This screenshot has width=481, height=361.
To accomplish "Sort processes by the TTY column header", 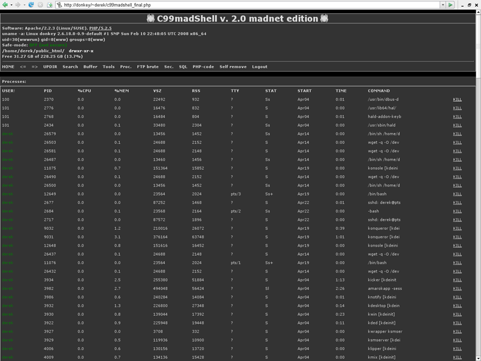I will (x=235, y=91).
